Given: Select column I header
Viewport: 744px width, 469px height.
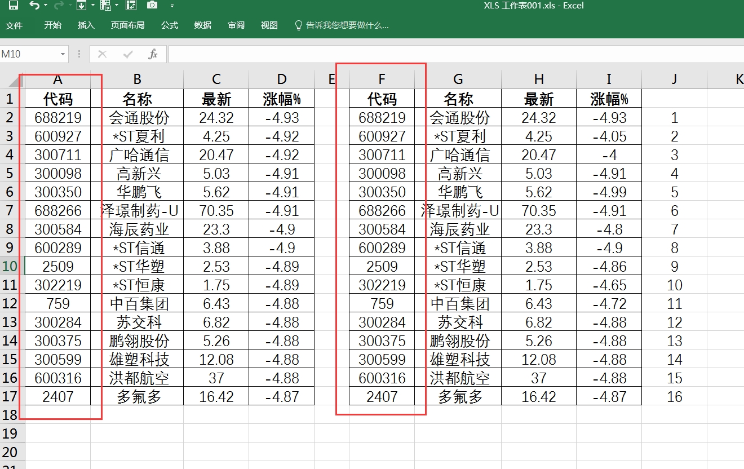Looking at the screenshot, I should pos(609,79).
